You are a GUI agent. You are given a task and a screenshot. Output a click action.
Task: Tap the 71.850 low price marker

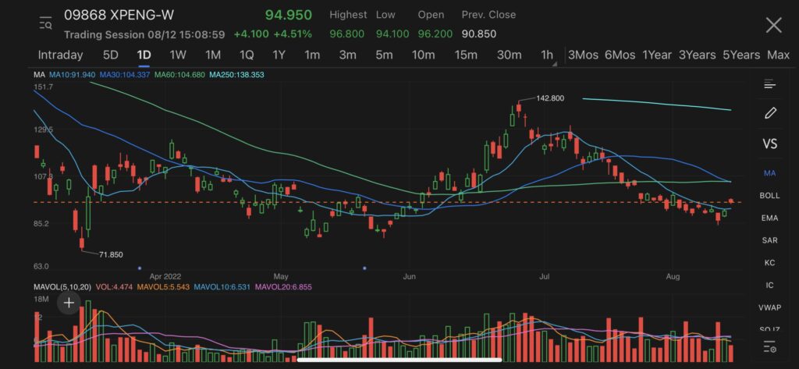pos(109,254)
